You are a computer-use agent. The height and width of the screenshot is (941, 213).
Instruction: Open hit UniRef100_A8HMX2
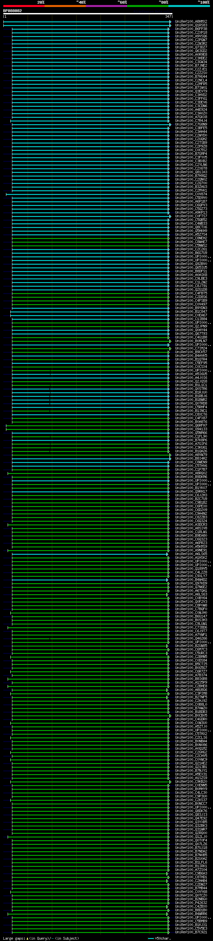[191, 22]
